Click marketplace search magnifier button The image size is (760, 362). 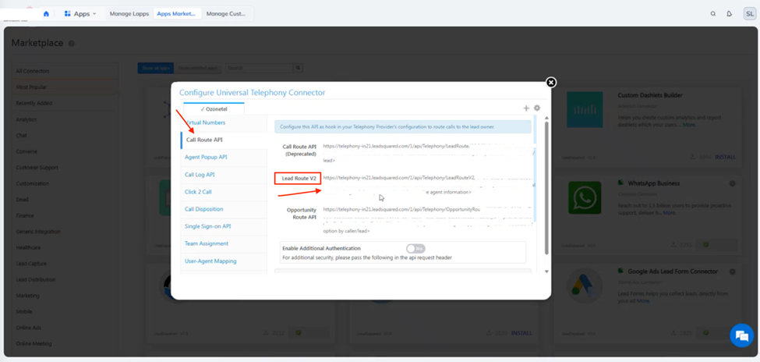click(299, 68)
